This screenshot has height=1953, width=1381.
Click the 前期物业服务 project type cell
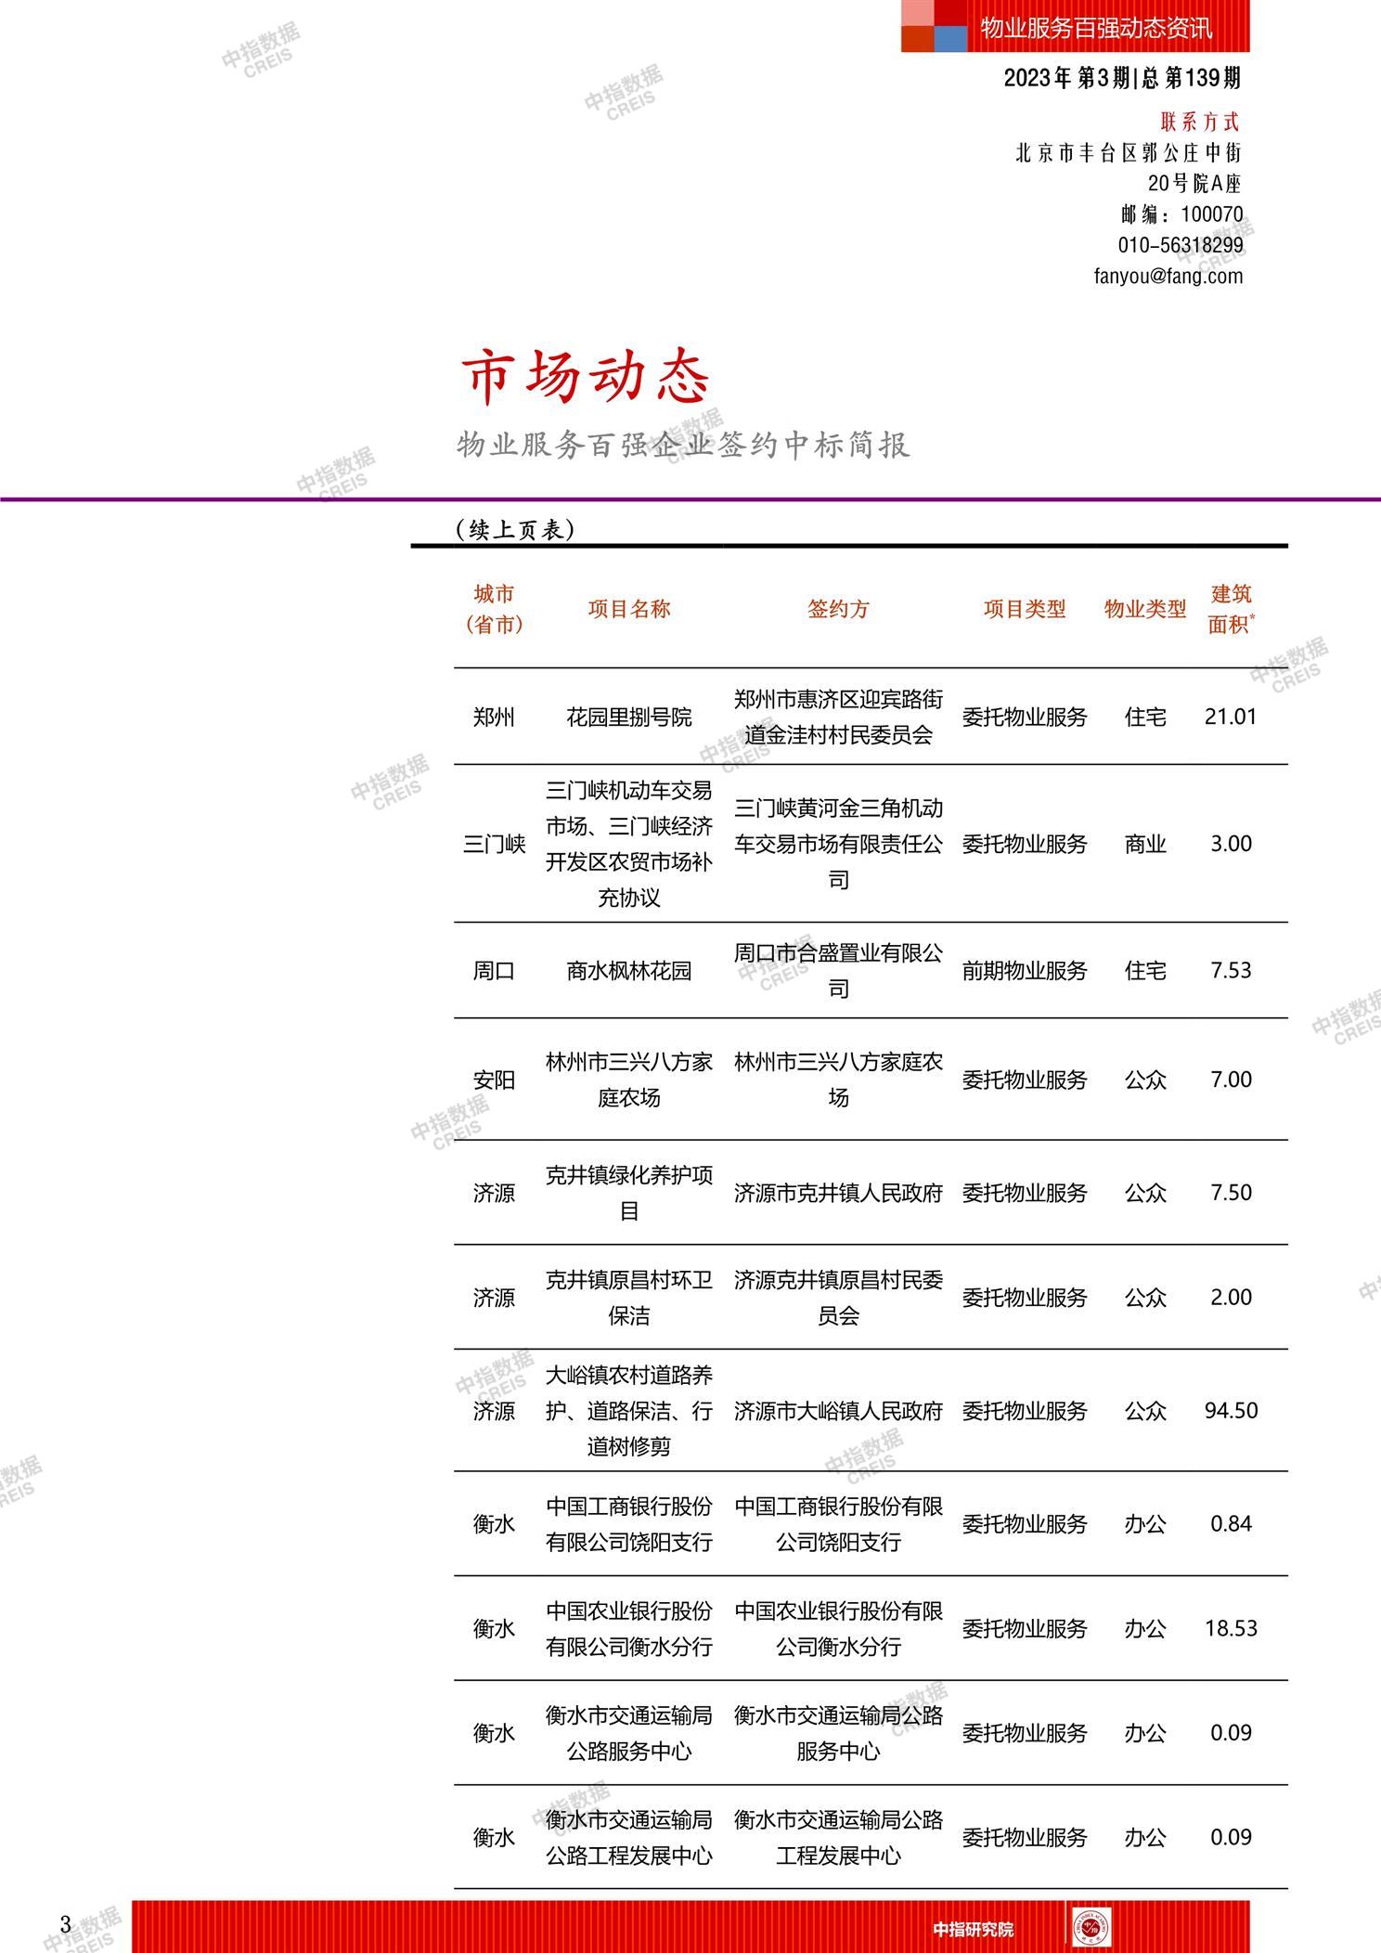[x=1025, y=971]
